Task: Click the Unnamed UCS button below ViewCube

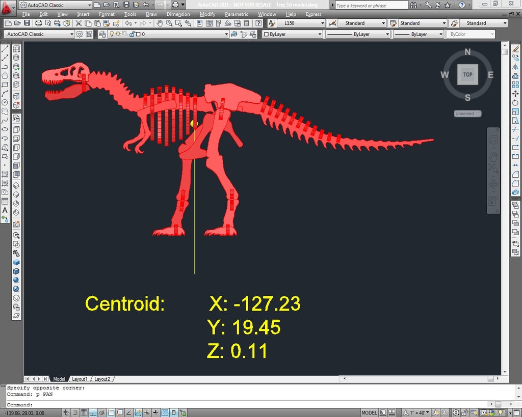Action: [467, 114]
